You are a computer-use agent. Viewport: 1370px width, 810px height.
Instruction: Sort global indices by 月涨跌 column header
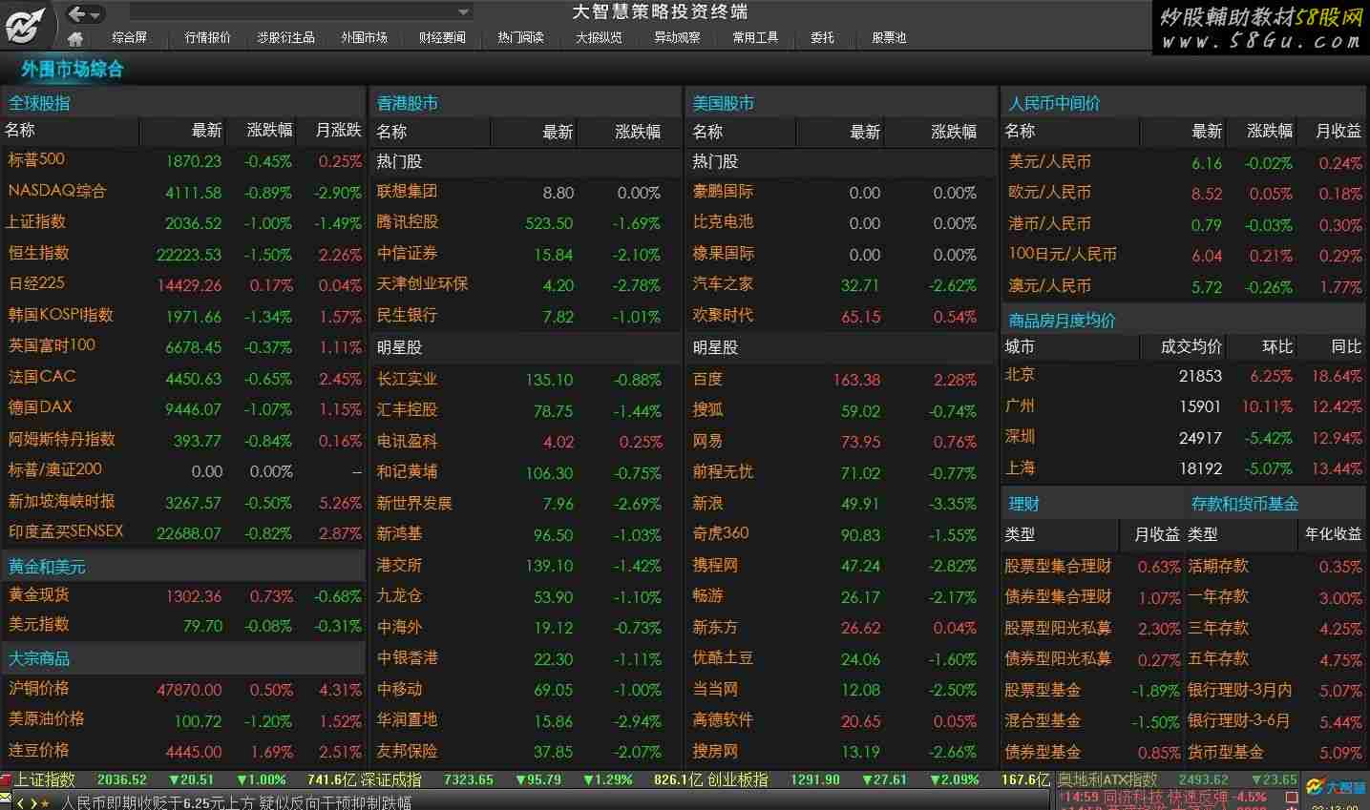click(x=339, y=130)
